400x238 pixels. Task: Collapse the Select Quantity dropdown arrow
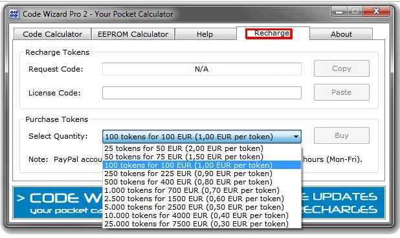pos(296,137)
